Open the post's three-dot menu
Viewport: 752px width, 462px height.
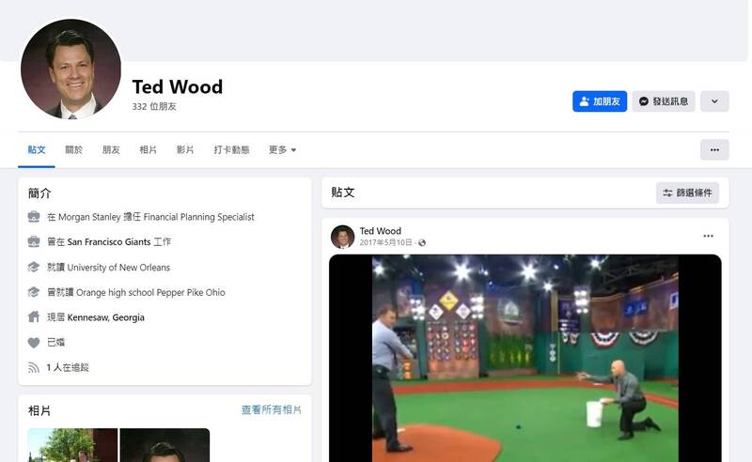(x=709, y=236)
